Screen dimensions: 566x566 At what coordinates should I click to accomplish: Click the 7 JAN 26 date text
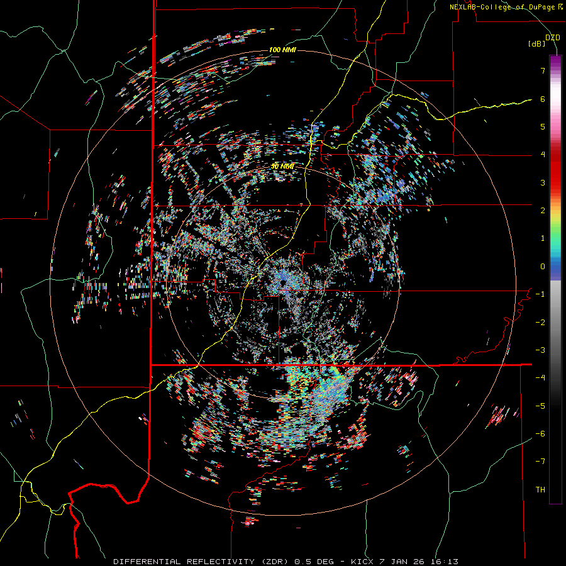pos(402,562)
